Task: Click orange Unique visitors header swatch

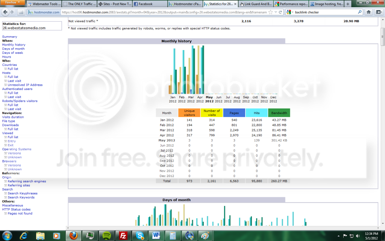Action: (x=189, y=113)
